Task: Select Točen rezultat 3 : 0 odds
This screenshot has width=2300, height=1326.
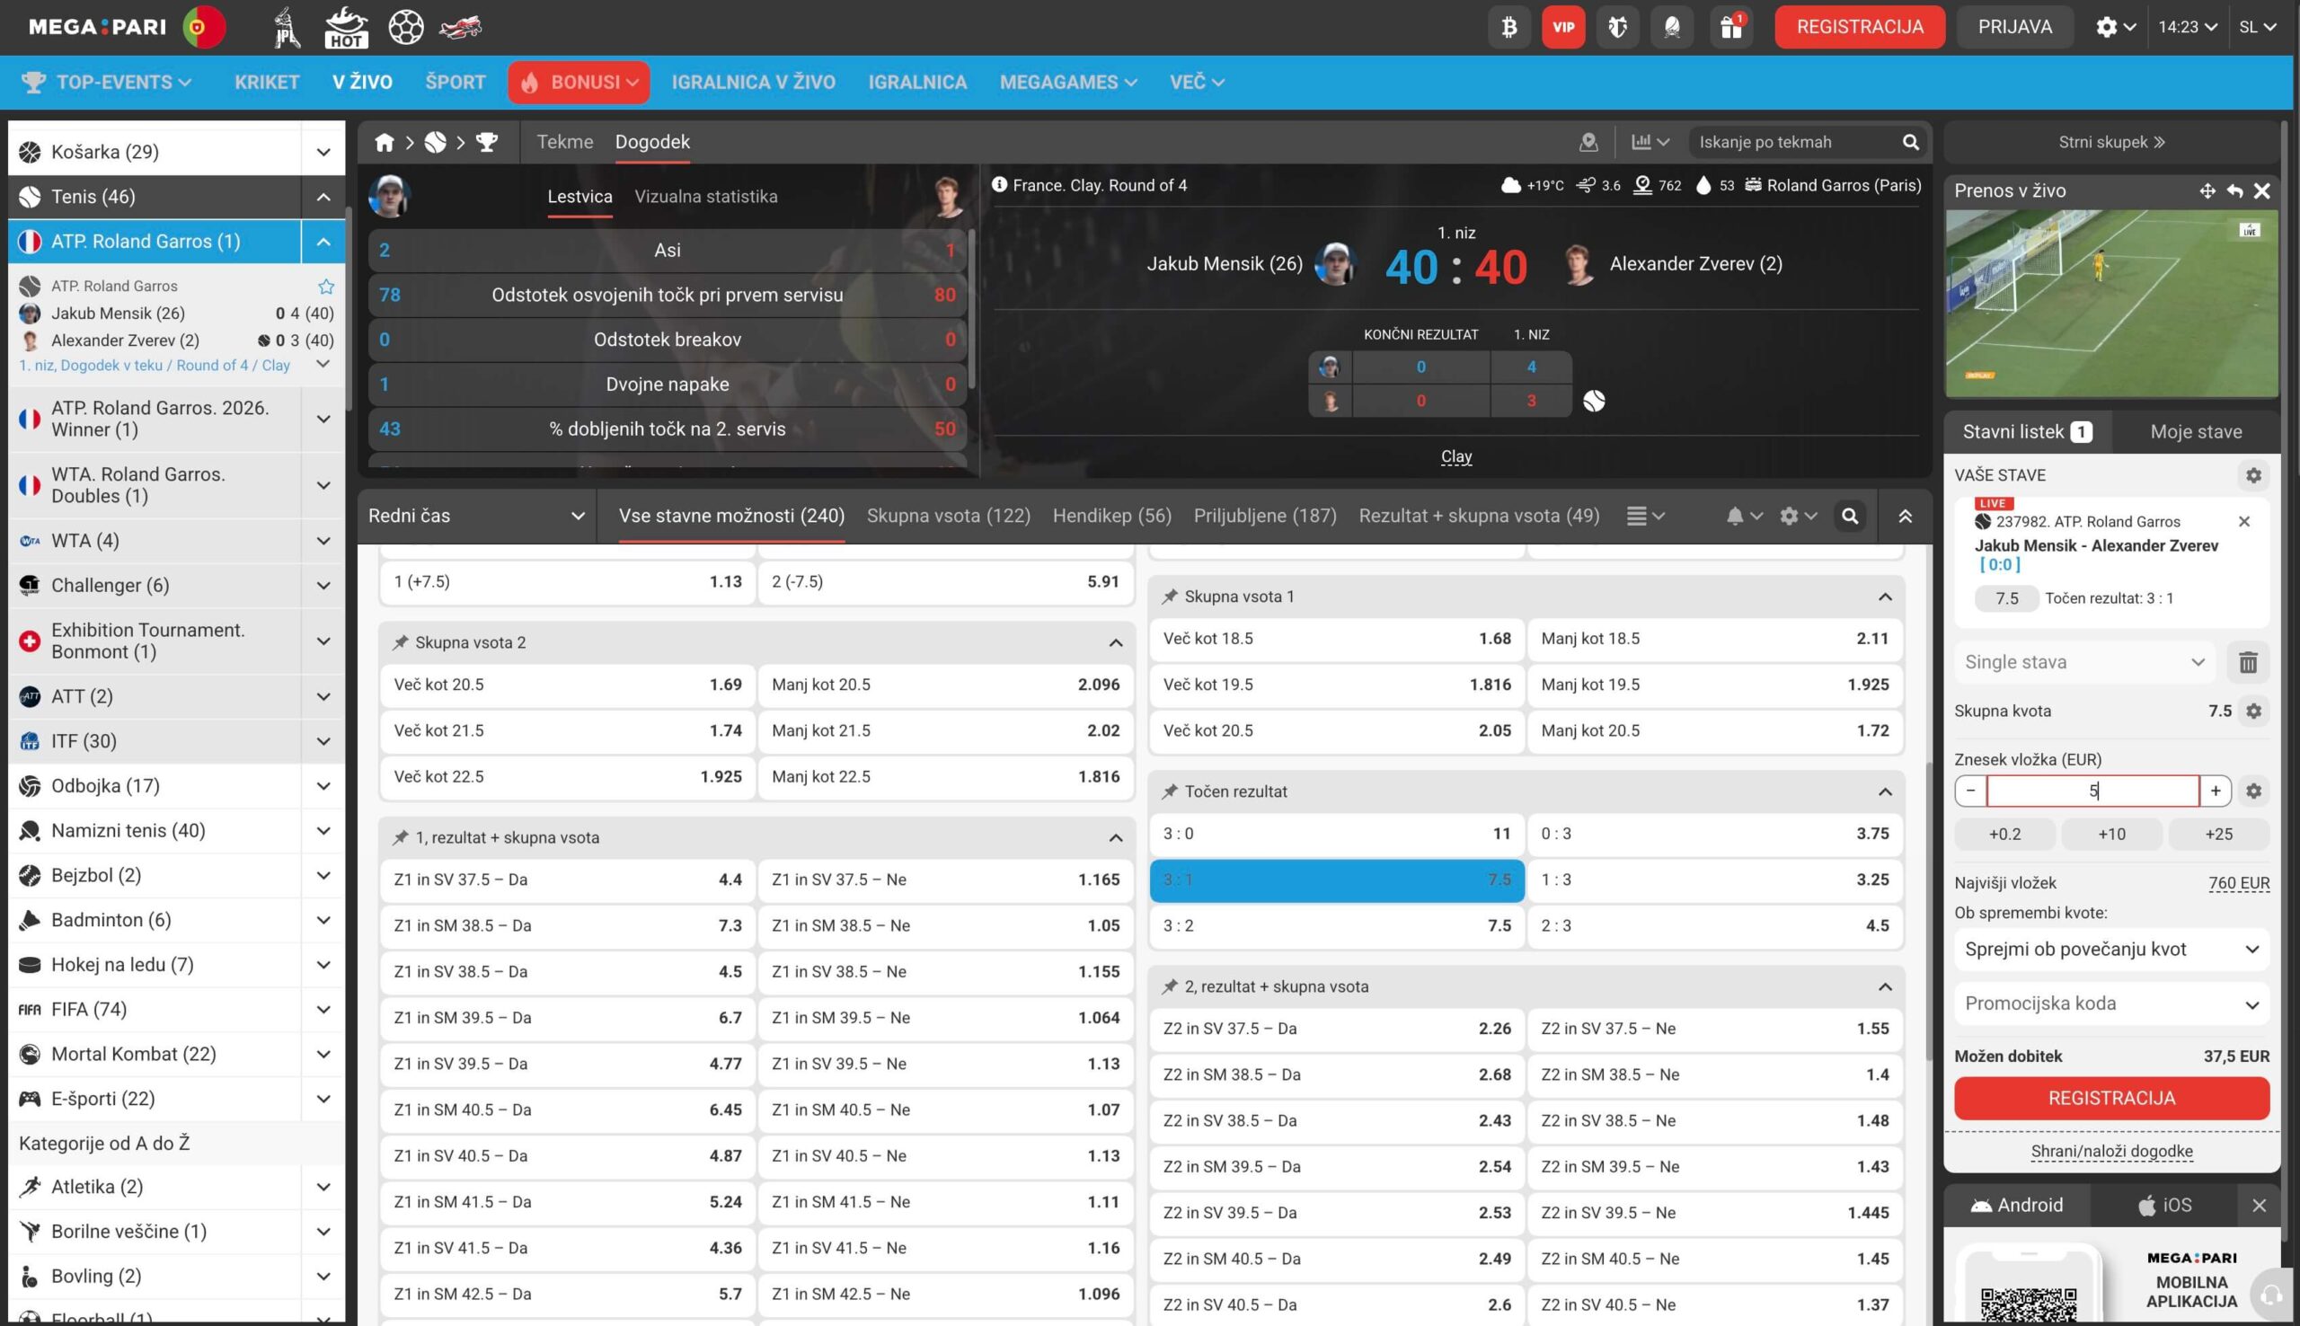Action: [x=1337, y=835]
